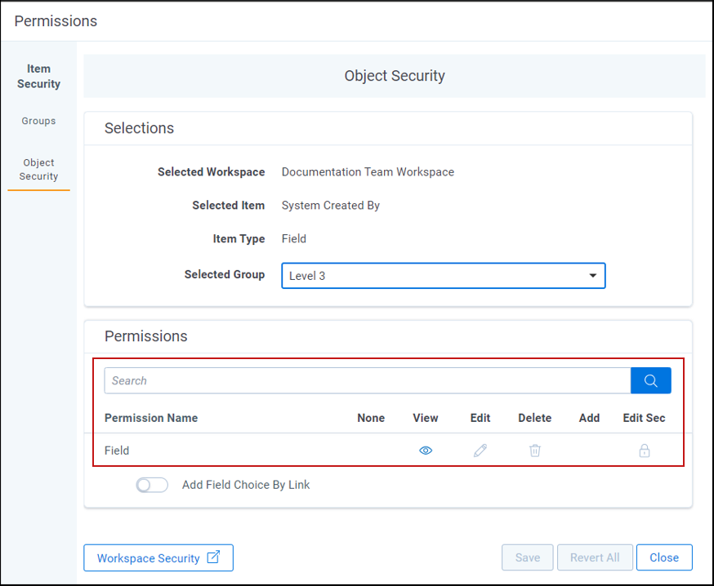This screenshot has width=714, height=586.
Task: Click the Item Security sidebar heading
Action: 38,77
